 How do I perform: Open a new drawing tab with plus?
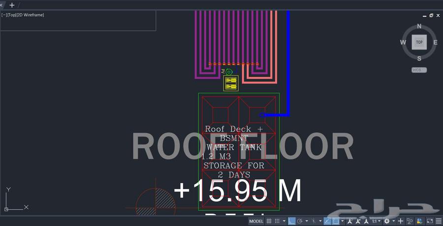(x=12, y=5)
